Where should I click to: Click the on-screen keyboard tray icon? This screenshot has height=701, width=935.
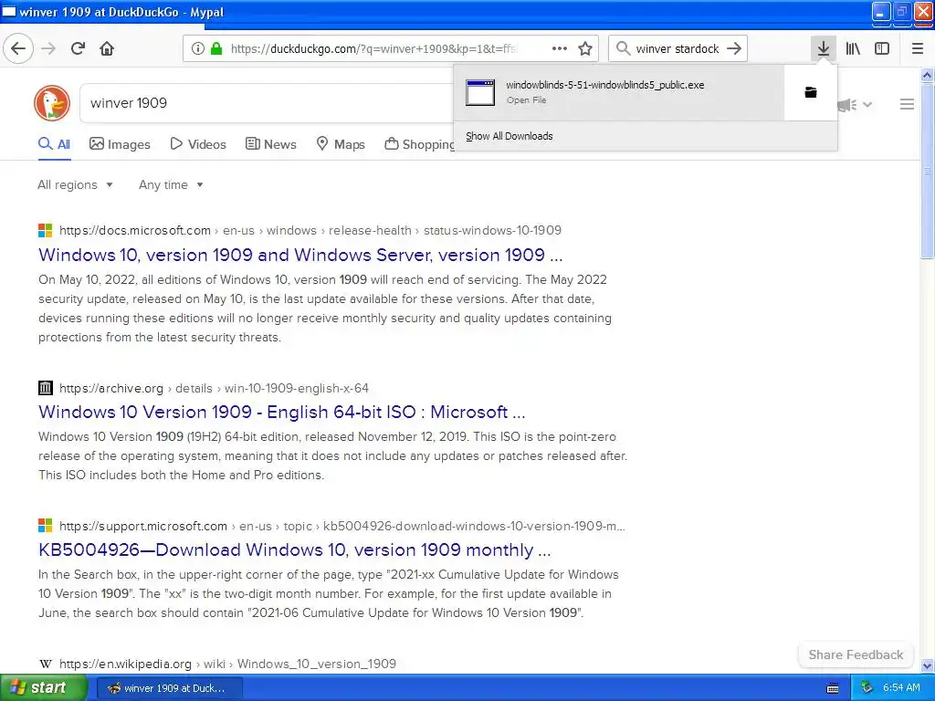point(833,688)
